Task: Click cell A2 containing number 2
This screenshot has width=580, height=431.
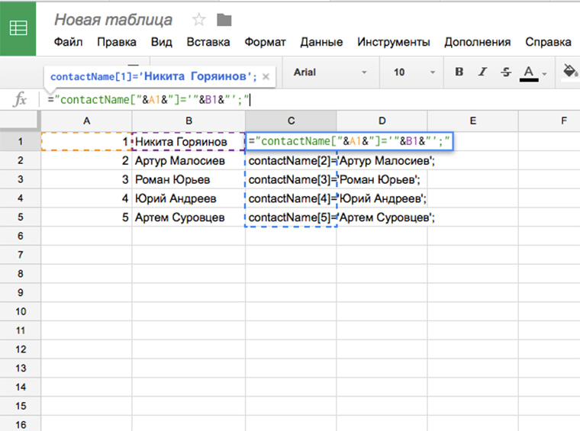Action: click(x=86, y=160)
